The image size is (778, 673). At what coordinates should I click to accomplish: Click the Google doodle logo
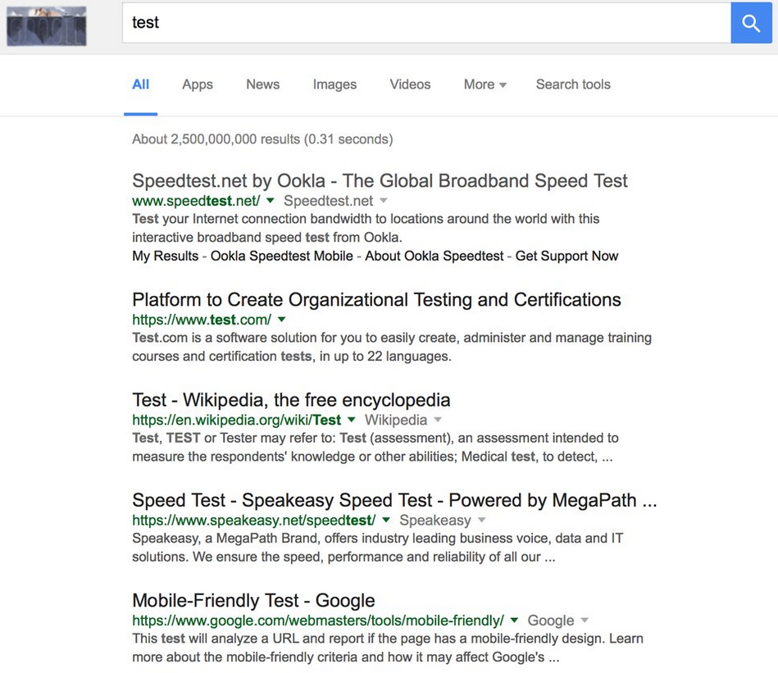click(x=46, y=26)
